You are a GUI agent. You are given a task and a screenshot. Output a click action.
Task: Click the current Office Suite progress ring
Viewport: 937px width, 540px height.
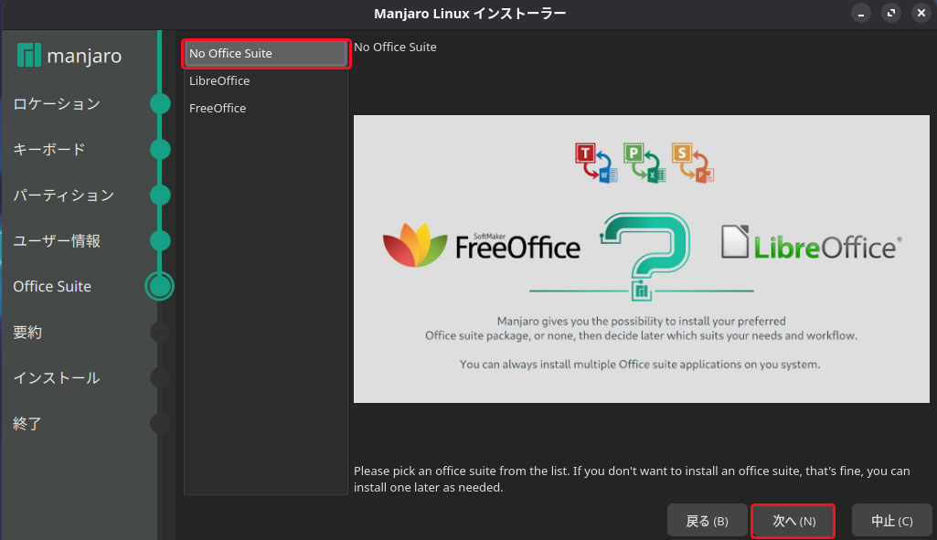160,286
